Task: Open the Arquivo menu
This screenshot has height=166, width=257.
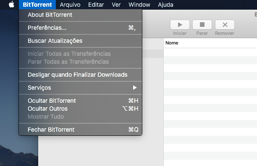Action: coord(70,5)
